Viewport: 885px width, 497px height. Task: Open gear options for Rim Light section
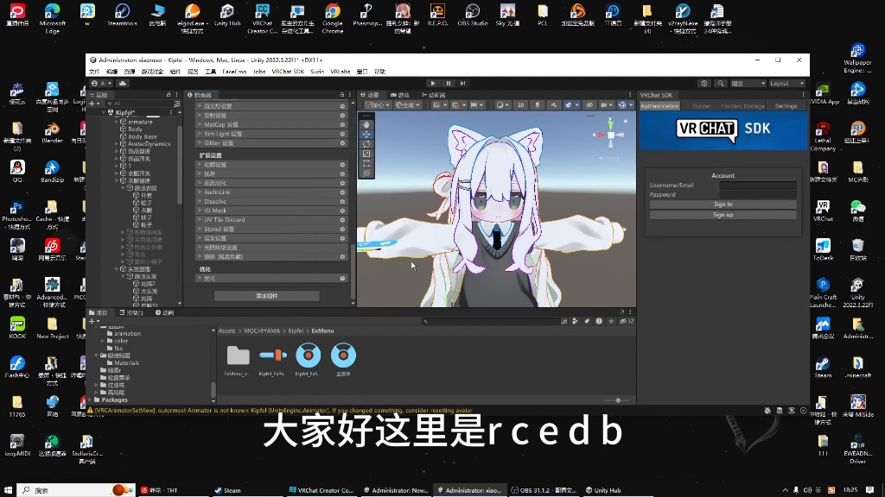tap(342, 134)
